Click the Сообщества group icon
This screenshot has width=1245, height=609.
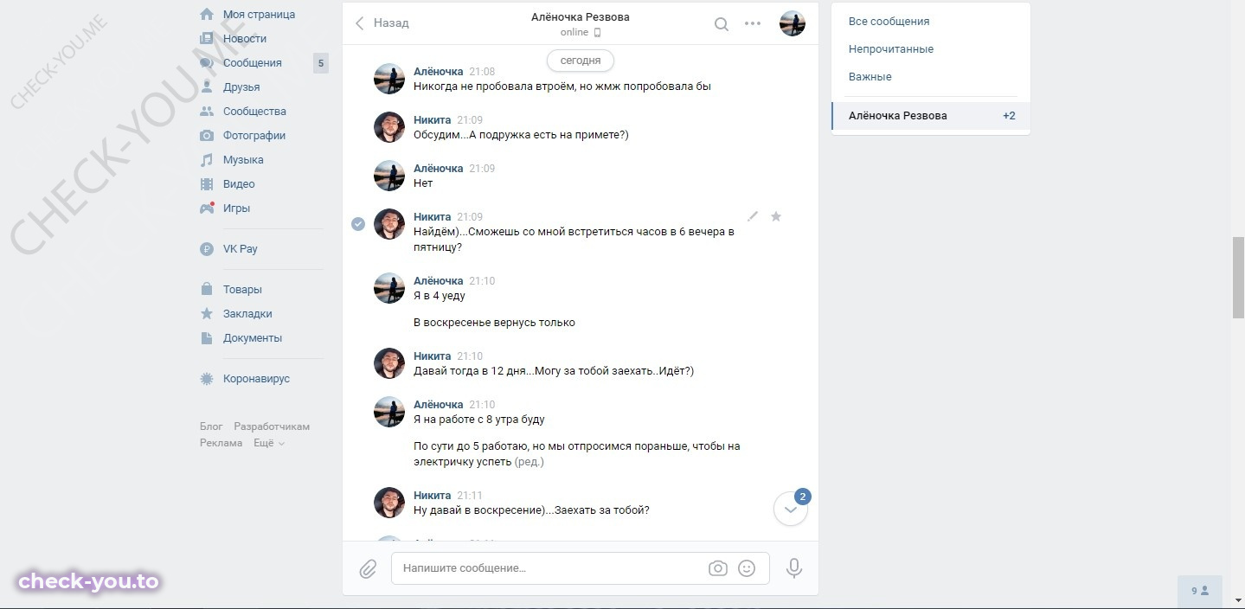click(x=207, y=111)
